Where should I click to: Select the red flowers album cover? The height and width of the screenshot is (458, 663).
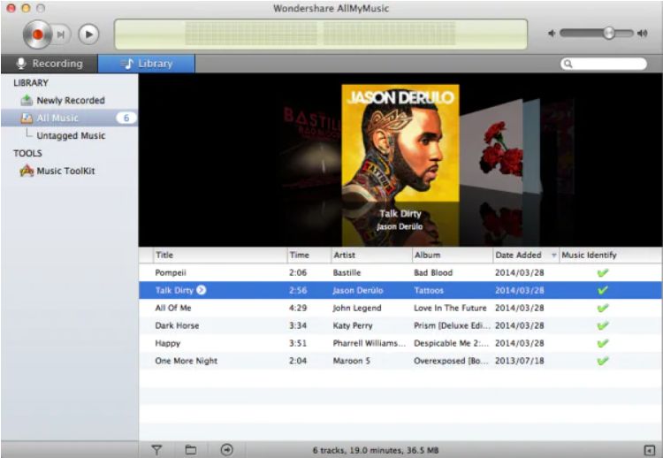tap(492, 146)
